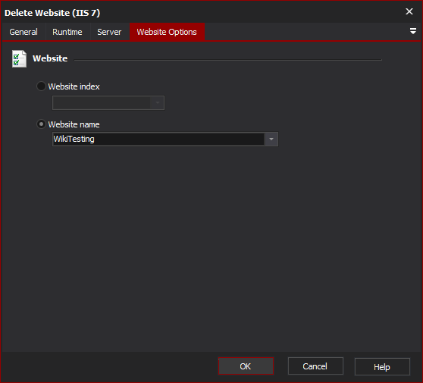Click the Cancel button
Screen dimensions: 423x383
click(315, 366)
